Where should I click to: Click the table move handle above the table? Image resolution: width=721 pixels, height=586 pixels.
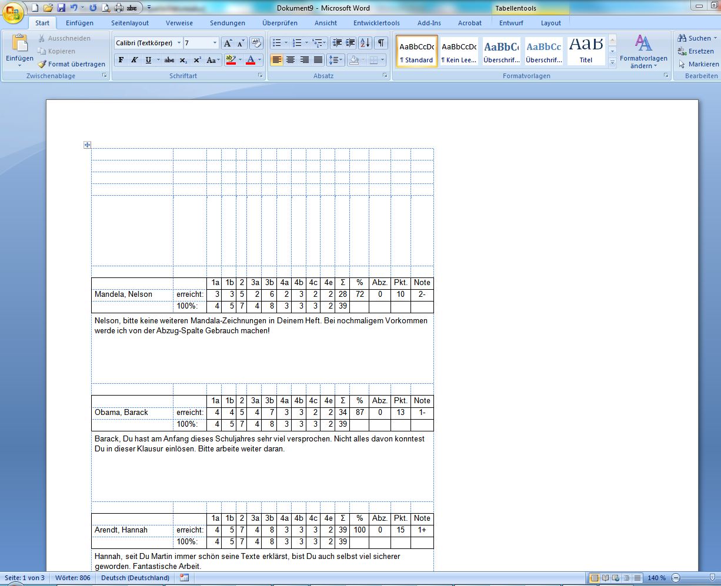(x=87, y=145)
